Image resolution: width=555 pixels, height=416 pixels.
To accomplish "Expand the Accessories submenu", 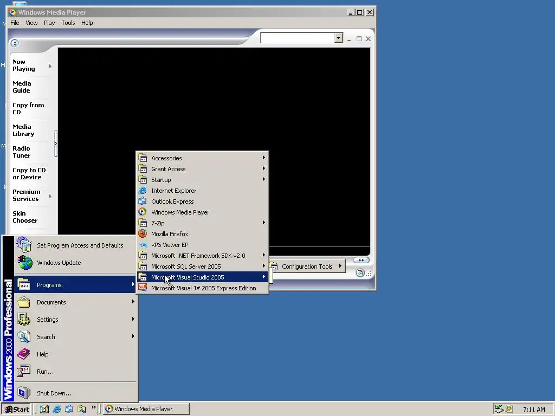I will click(264, 158).
